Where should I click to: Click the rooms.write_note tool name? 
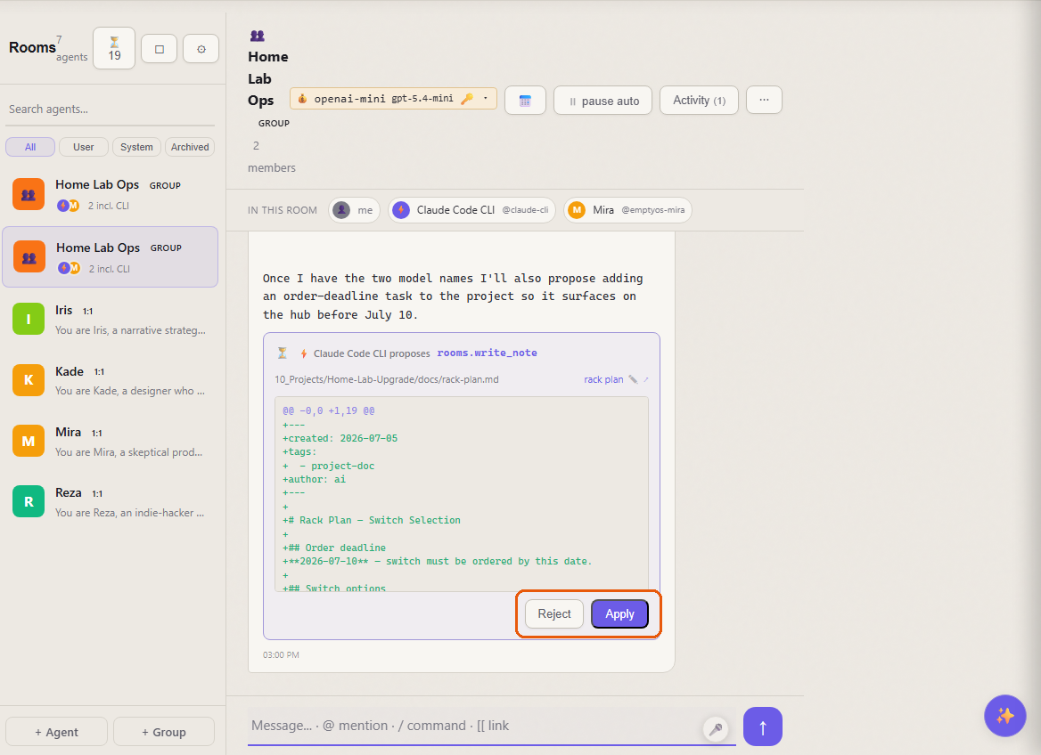[x=488, y=353]
